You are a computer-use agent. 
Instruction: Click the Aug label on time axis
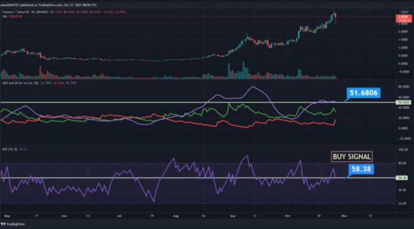176,216
